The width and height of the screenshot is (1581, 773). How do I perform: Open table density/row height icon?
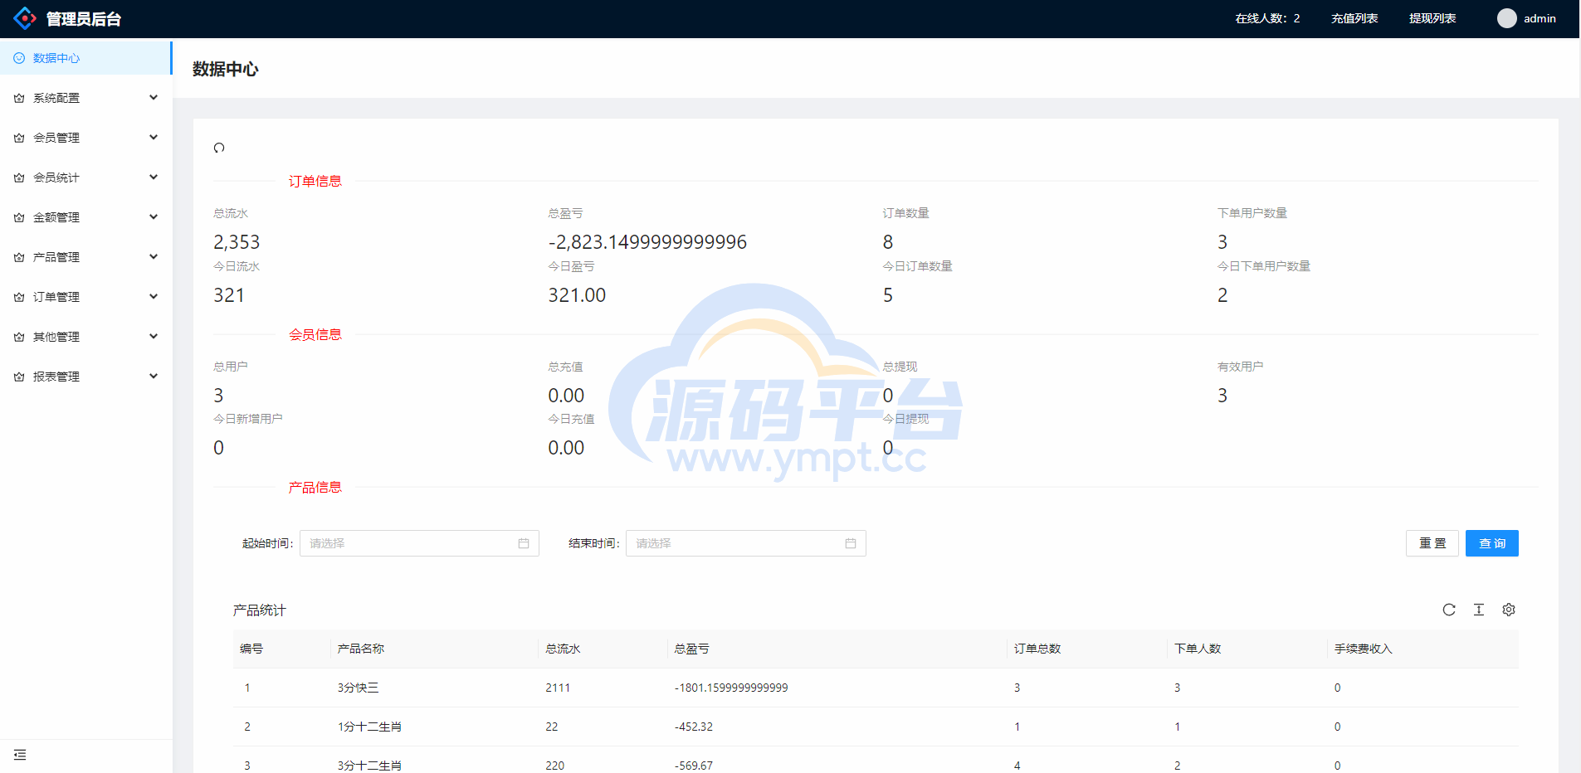click(1479, 610)
